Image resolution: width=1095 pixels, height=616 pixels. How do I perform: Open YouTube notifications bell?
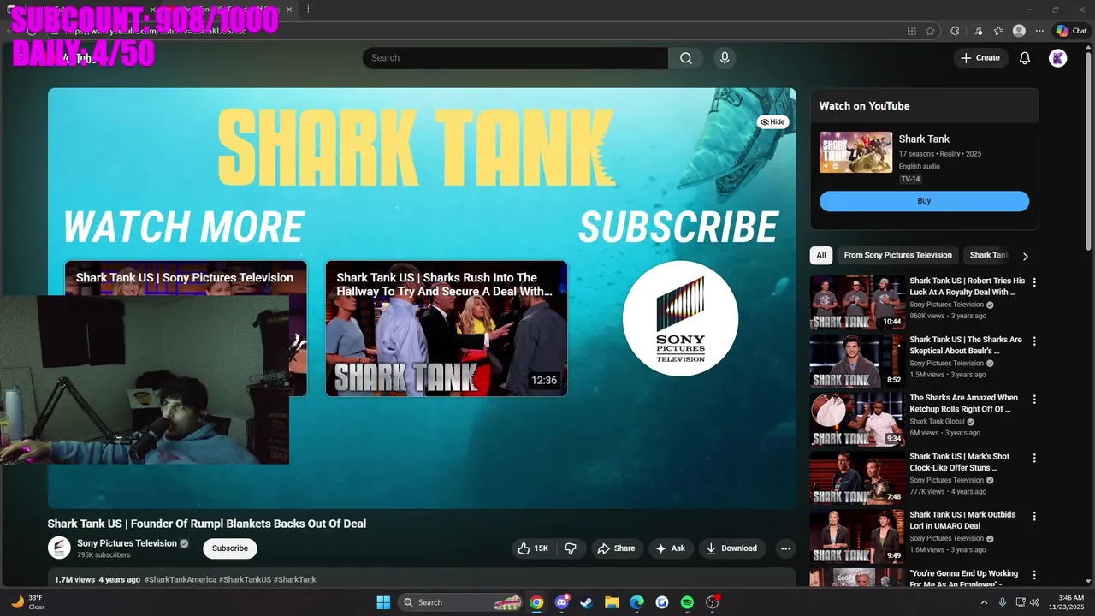click(x=1025, y=58)
